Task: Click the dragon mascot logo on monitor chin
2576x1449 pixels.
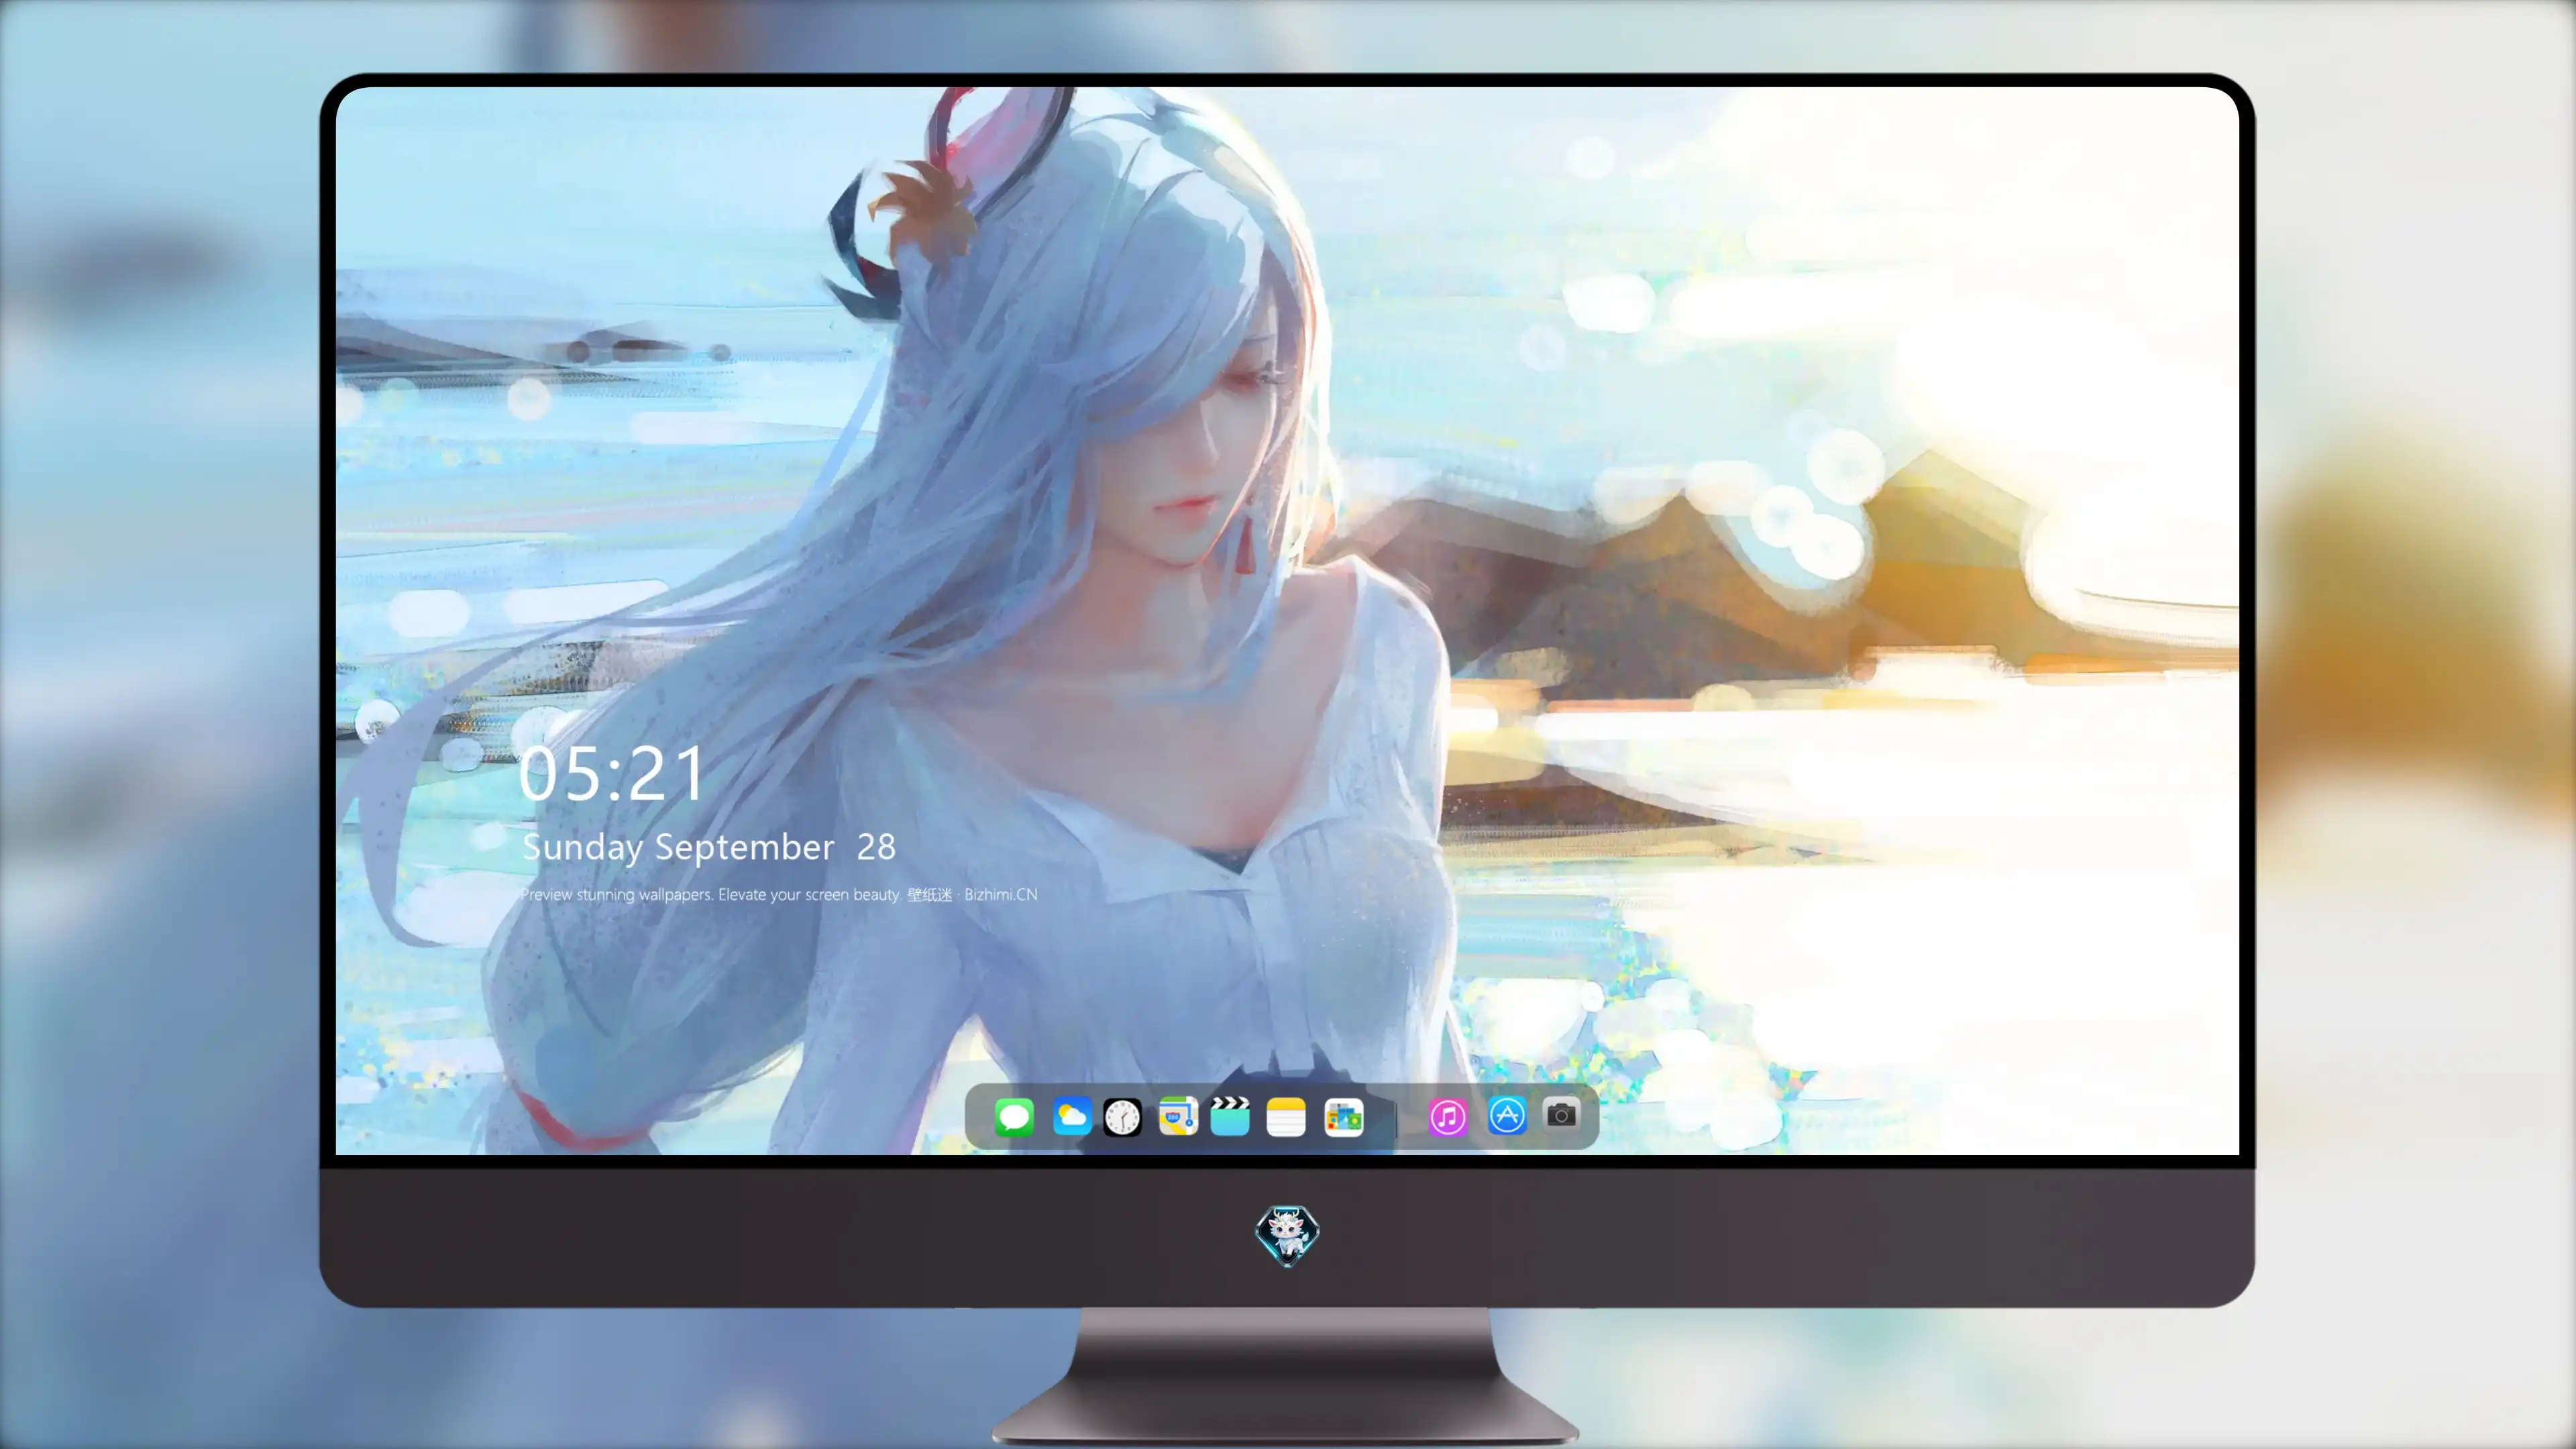Action: click(1287, 1235)
